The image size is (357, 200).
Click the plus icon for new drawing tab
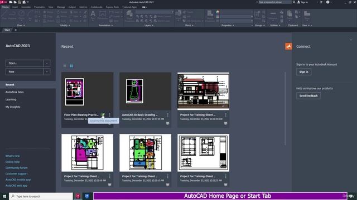pos(16,30)
